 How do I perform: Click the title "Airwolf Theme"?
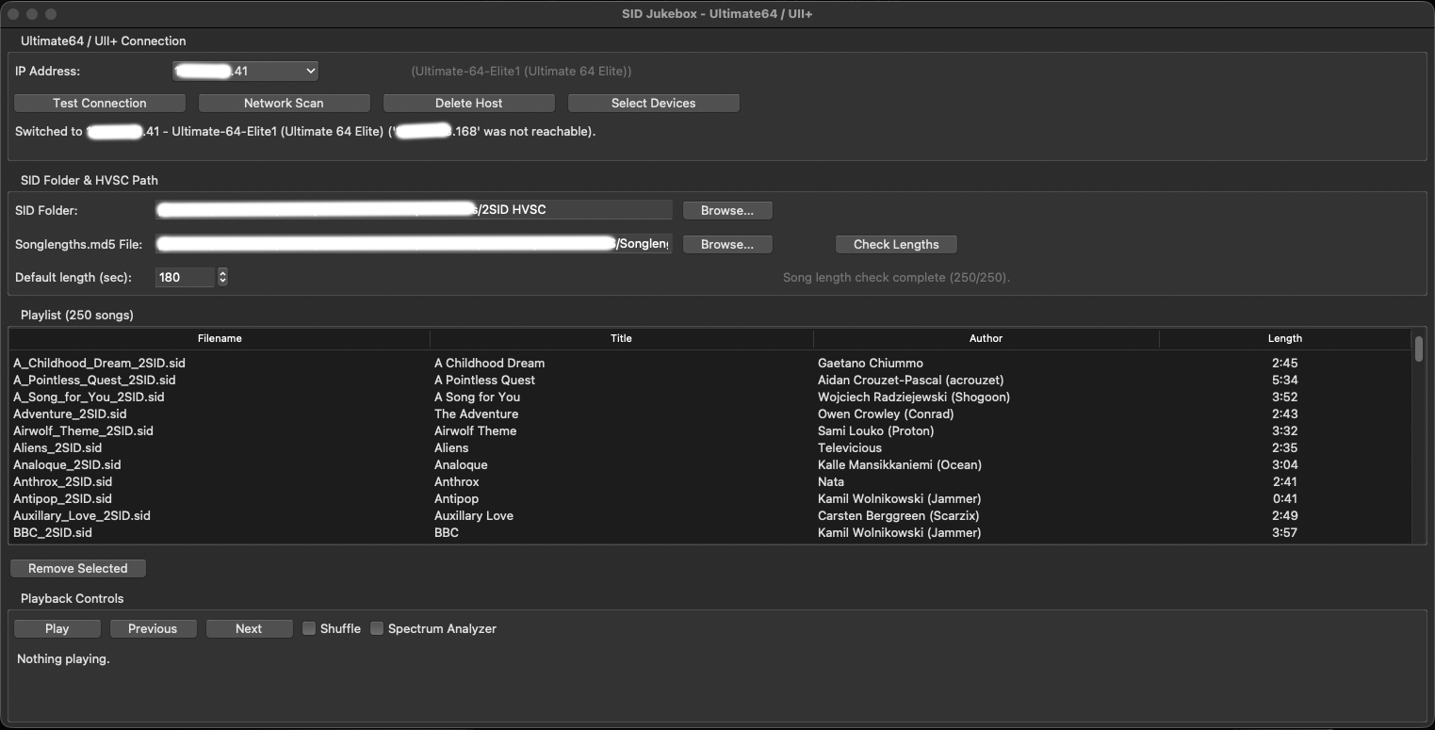[475, 430]
